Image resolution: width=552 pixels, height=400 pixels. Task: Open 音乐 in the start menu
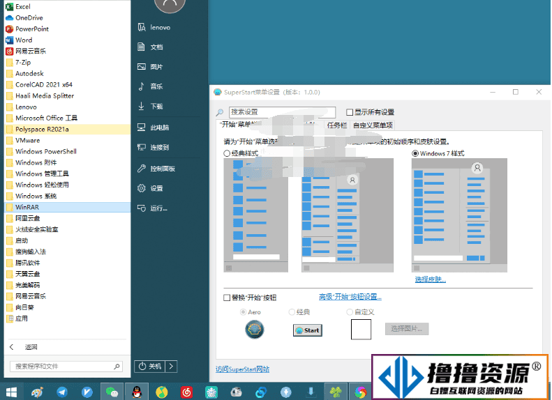[x=150, y=86]
